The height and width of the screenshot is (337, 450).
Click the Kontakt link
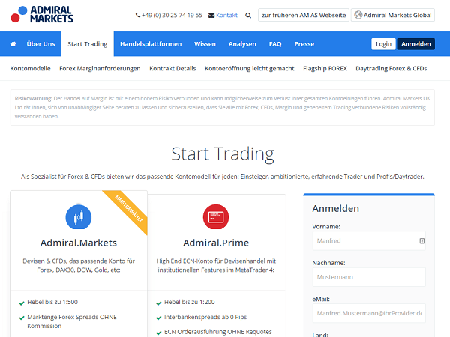pyautogui.click(x=226, y=16)
